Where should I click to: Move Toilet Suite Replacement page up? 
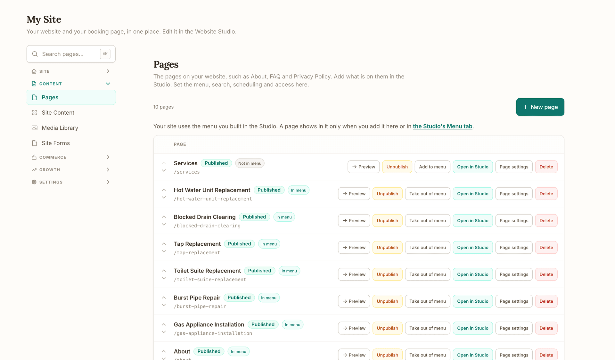[164, 271]
